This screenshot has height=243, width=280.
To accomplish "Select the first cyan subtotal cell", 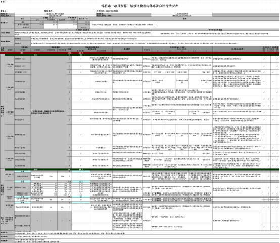I will (23, 171).
